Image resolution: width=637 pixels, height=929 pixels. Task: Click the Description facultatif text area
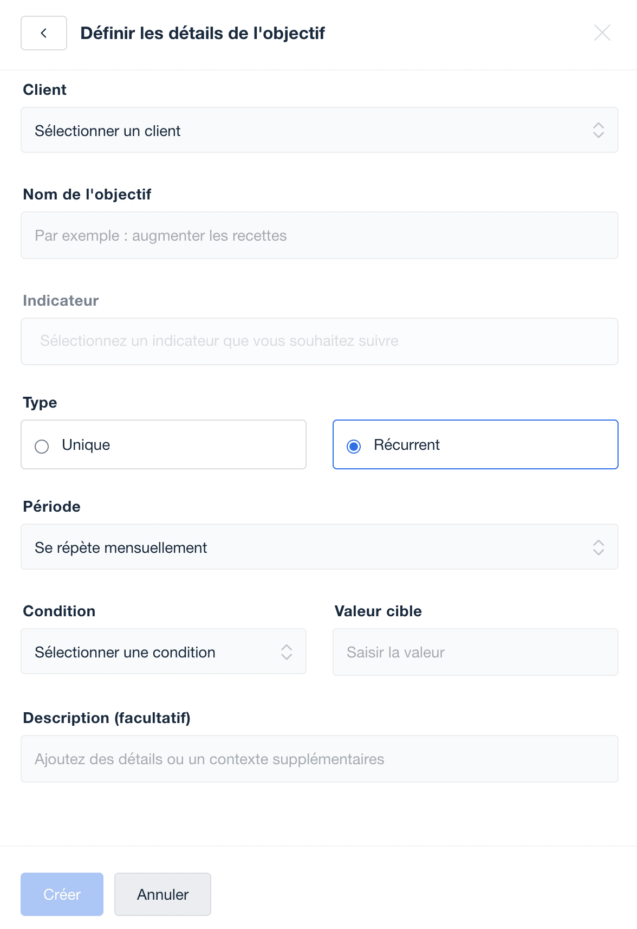(320, 759)
